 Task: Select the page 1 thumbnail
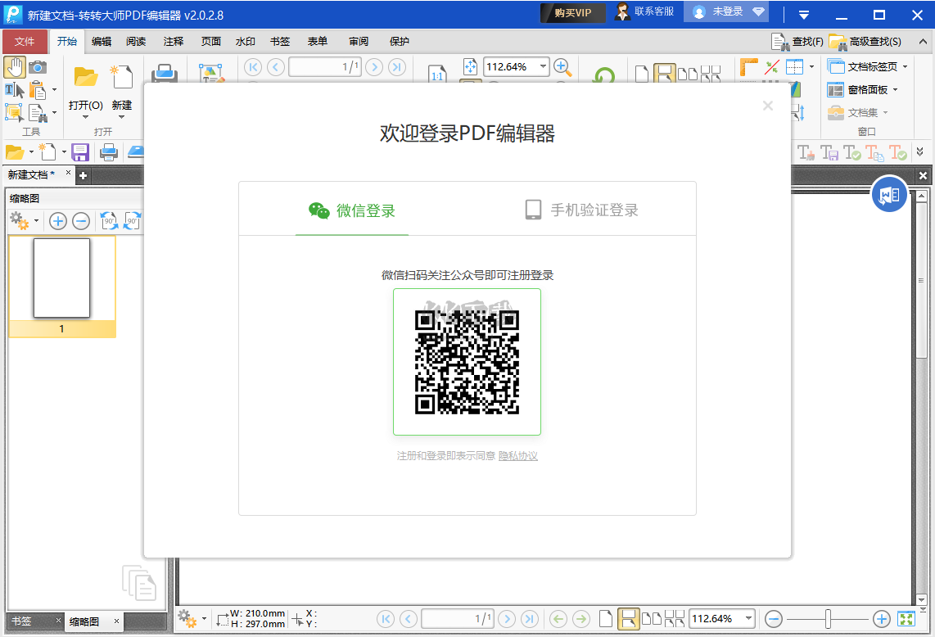(x=61, y=278)
